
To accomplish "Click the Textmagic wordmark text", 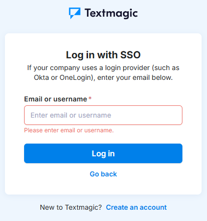I will coord(111,13).
